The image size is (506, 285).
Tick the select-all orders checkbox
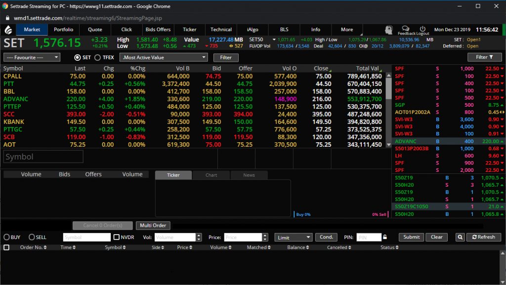pos(6,247)
